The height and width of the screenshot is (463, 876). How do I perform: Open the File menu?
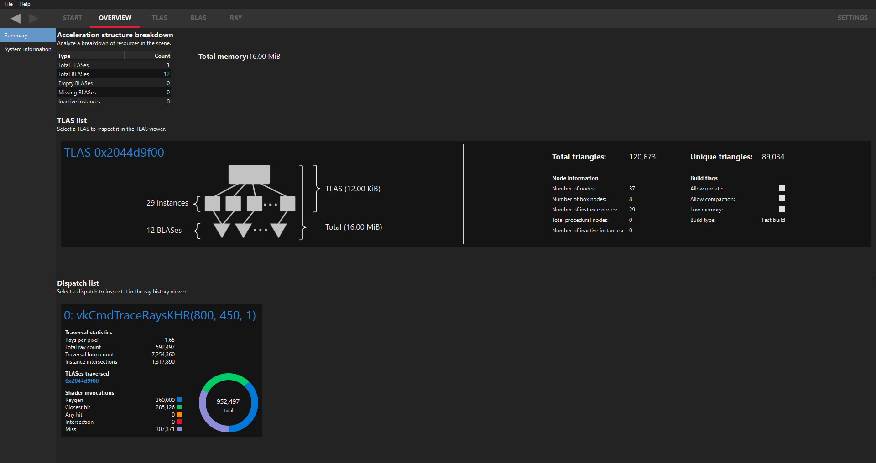point(9,4)
